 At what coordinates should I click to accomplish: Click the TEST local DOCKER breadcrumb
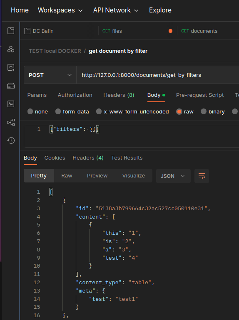pos(55,51)
